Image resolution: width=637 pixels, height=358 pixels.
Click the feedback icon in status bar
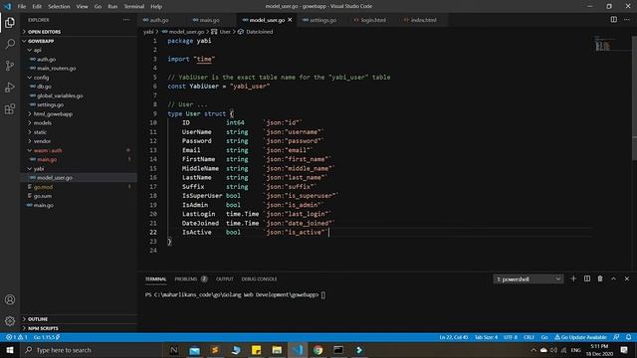[616, 337]
